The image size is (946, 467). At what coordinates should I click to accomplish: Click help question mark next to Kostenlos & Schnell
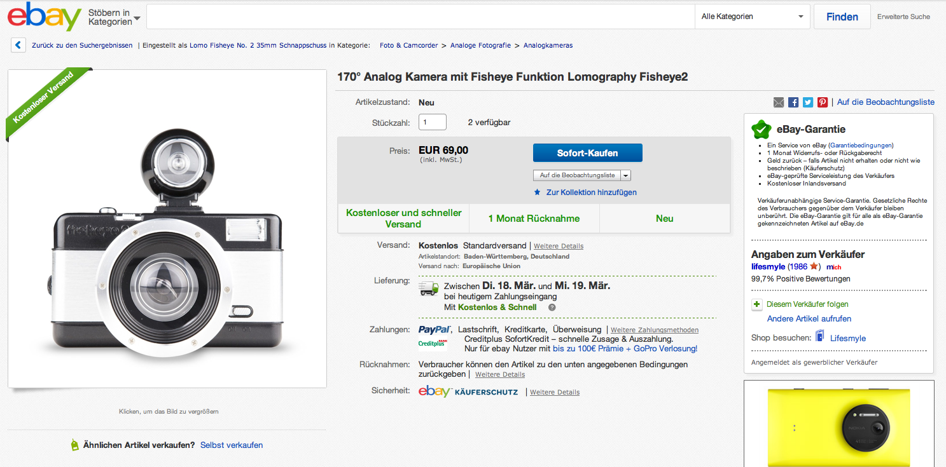point(552,308)
